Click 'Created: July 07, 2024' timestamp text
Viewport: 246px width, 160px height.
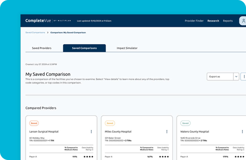(x=41, y=64)
